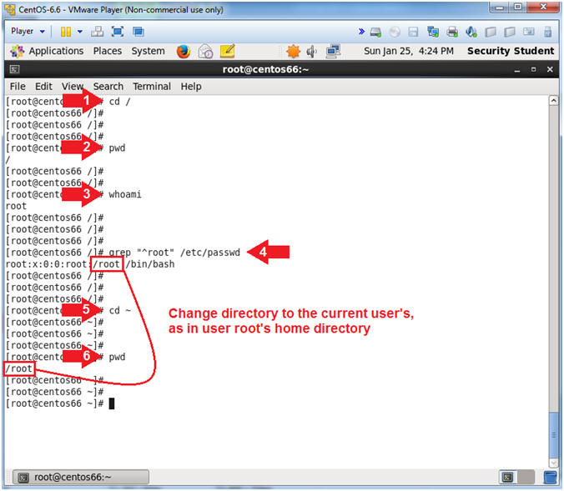This screenshot has height=491, width=564.
Task: Click the terminal cursor at last prompt
Action: pyautogui.click(x=112, y=403)
